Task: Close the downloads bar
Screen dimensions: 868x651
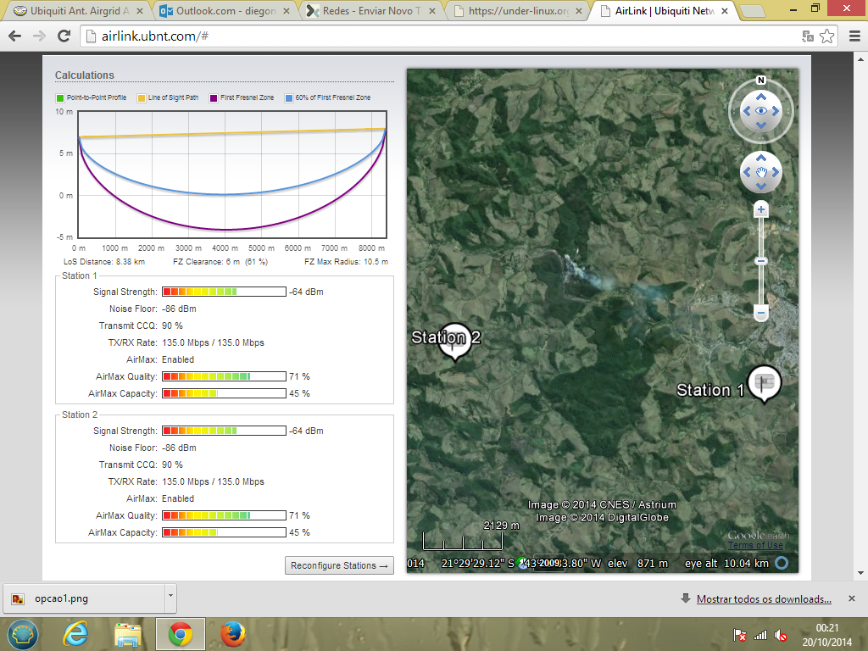Action: coord(851,598)
